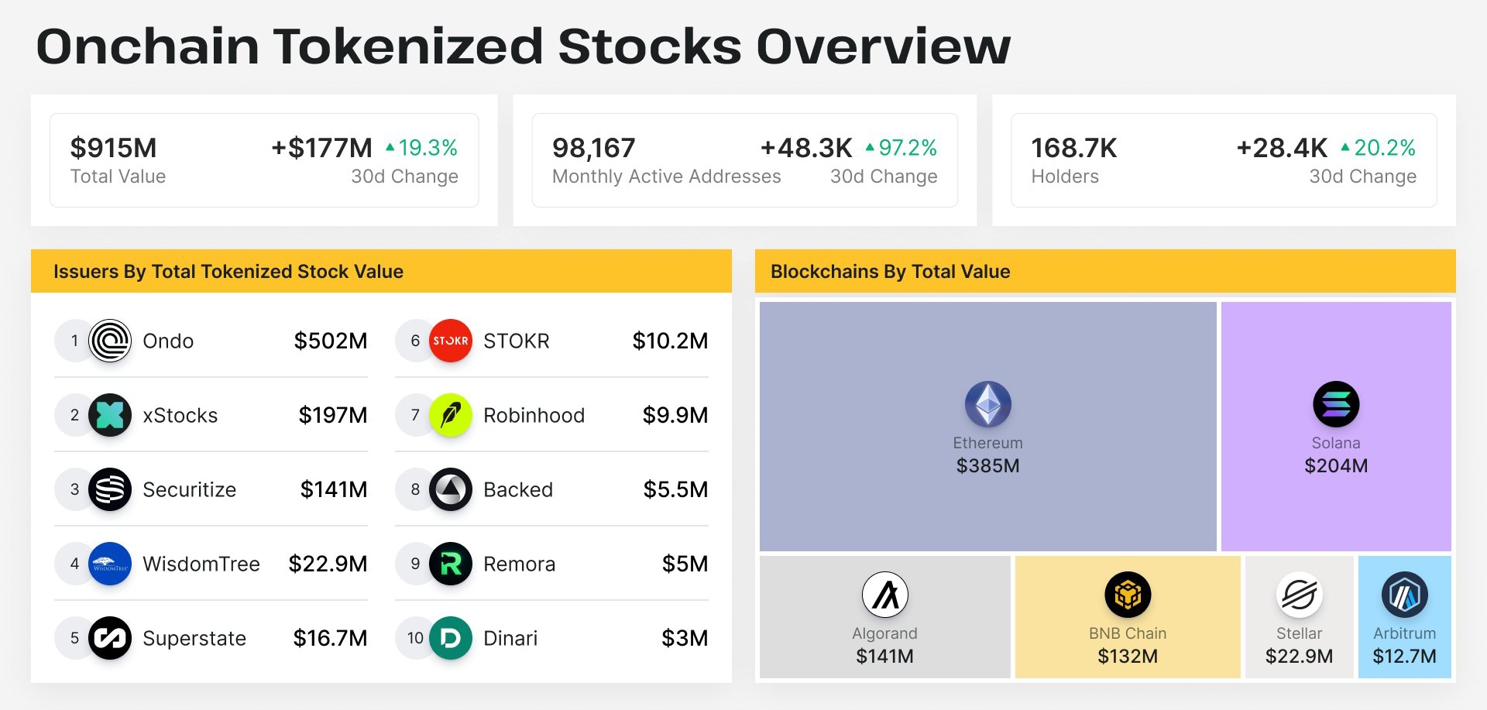1487x710 pixels.
Task: Click the Backed triangle logo
Action: coord(451,489)
